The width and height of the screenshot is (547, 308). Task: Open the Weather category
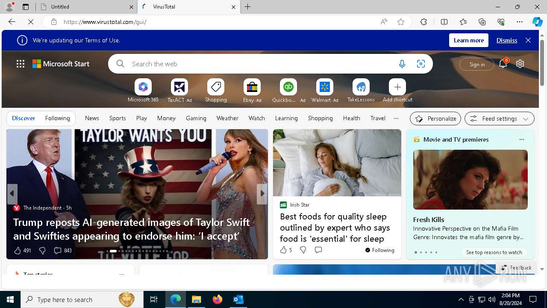[227, 118]
